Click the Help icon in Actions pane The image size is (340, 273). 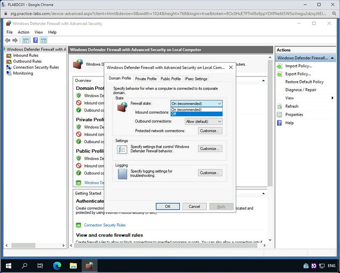pos(279,123)
